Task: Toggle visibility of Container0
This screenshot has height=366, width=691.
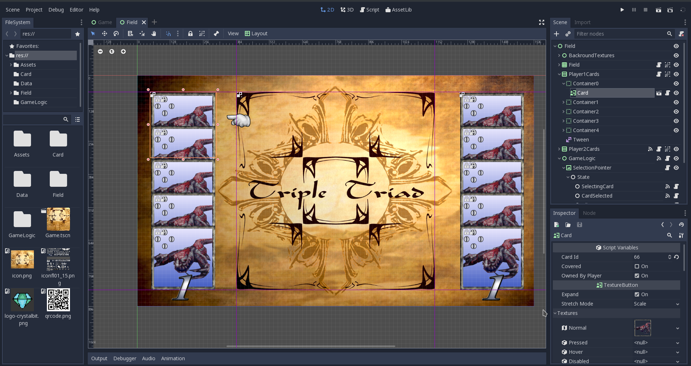Action: 676,83
